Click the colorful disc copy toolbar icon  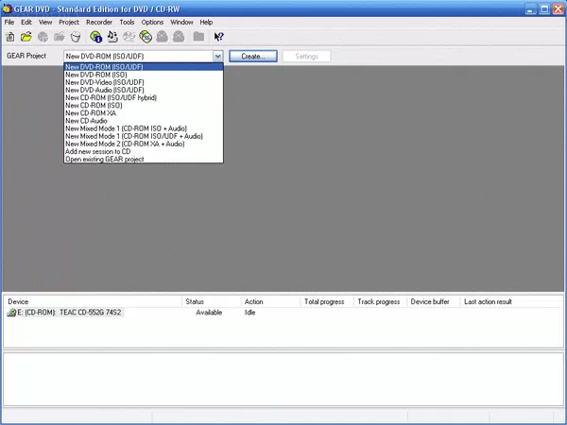point(146,37)
